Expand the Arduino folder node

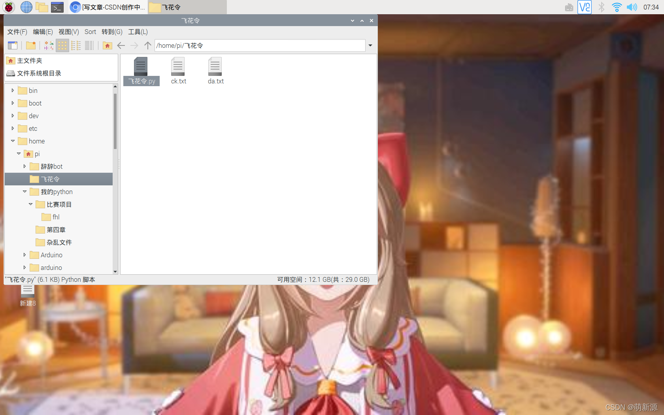point(25,255)
